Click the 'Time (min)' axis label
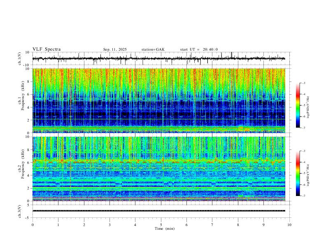Viewport: 326px width, 252px height. [x=165, y=229]
